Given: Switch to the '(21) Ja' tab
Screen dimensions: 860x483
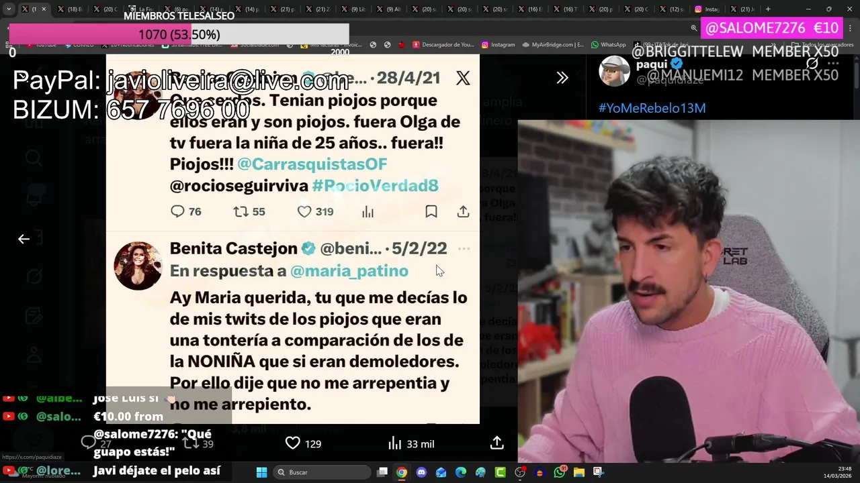Looking at the screenshot, I should [743, 9].
